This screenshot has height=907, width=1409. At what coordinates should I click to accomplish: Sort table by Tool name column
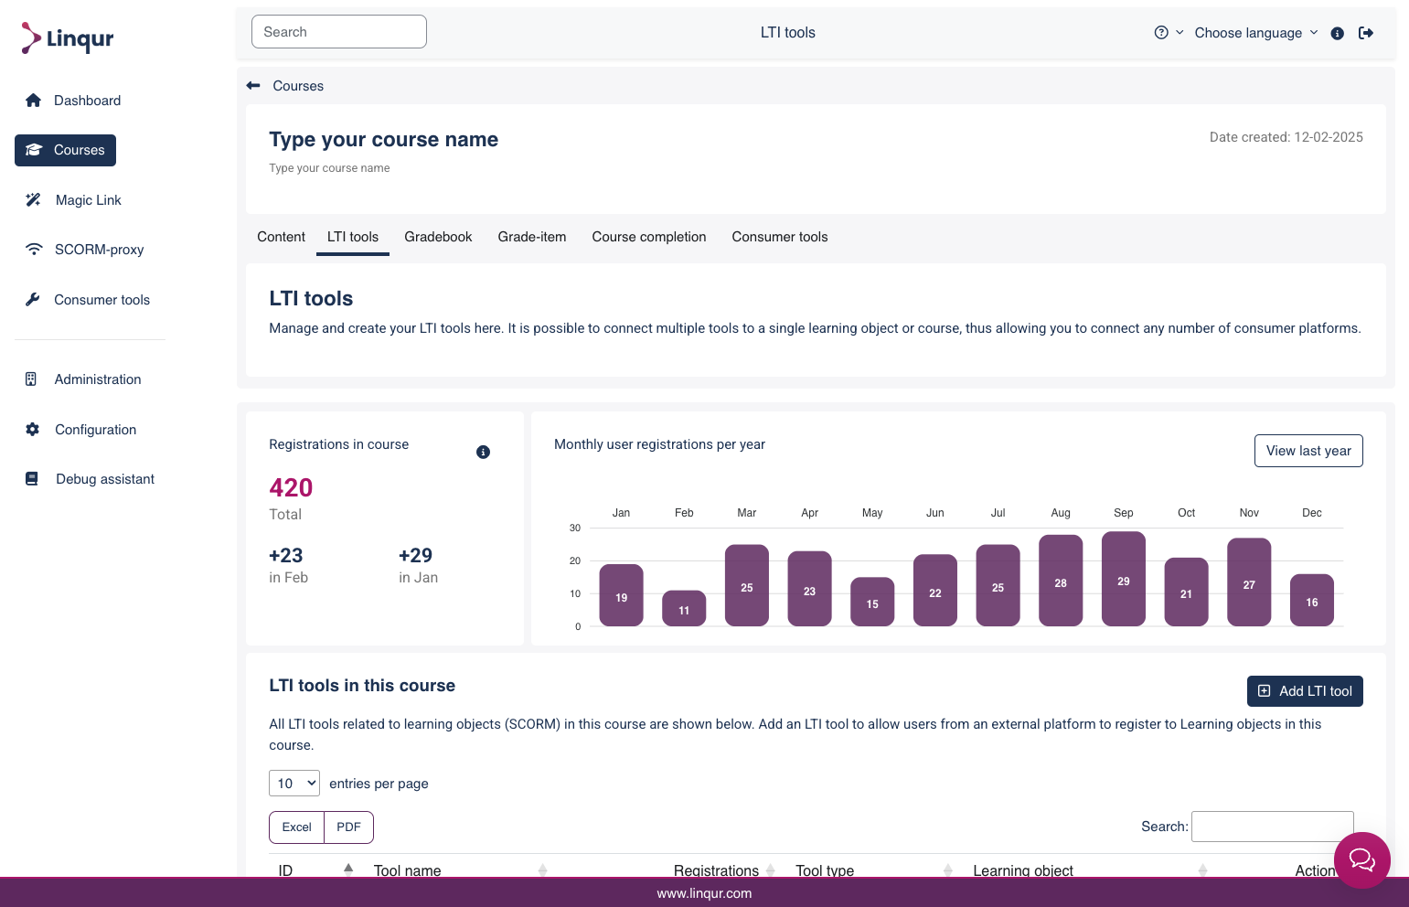pos(460,870)
